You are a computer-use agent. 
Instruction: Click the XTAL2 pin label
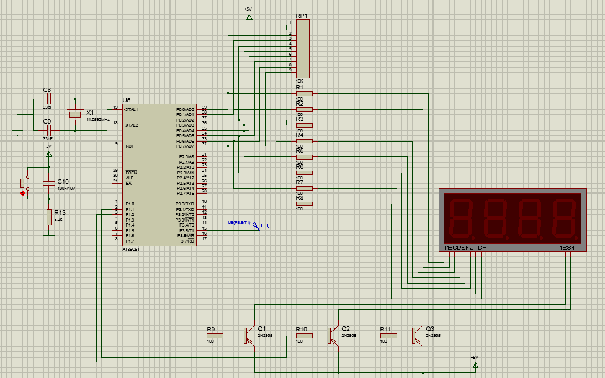132,125
